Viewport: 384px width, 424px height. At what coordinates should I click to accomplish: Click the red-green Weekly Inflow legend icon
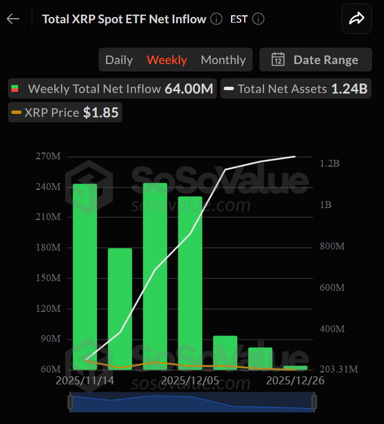click(x=15, y=89)
